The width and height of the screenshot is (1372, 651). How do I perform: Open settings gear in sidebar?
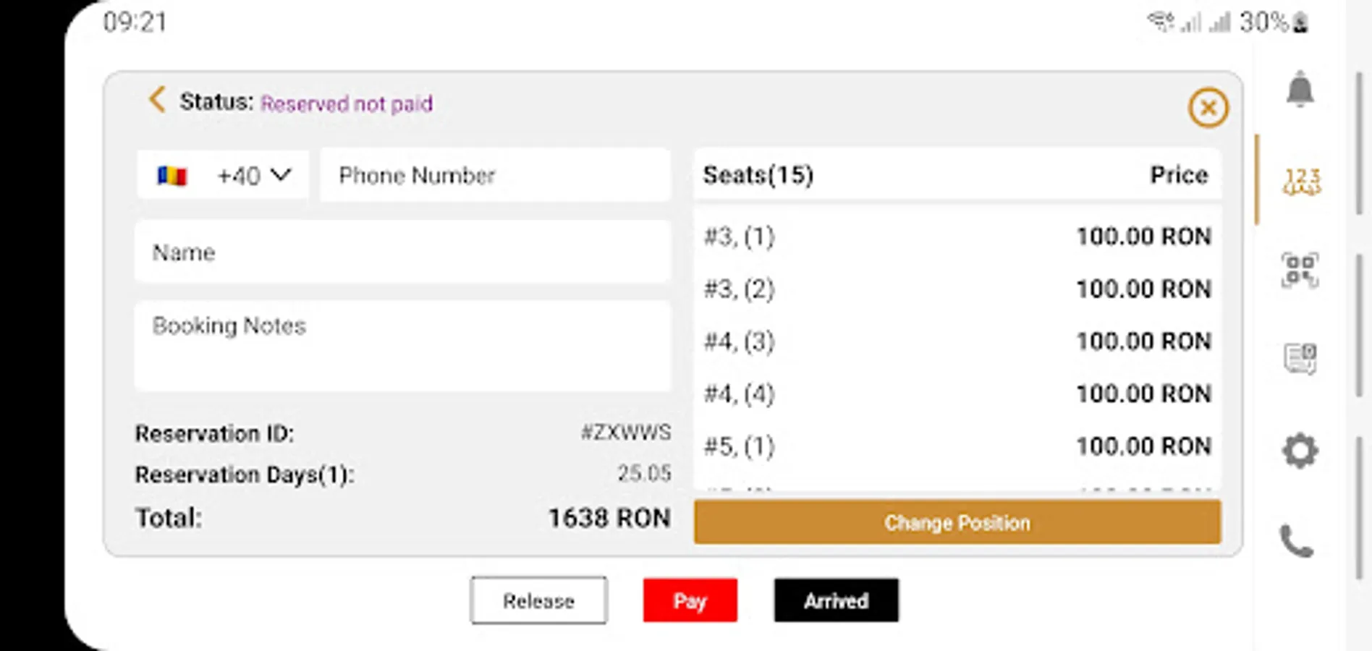coord(1300,450)
